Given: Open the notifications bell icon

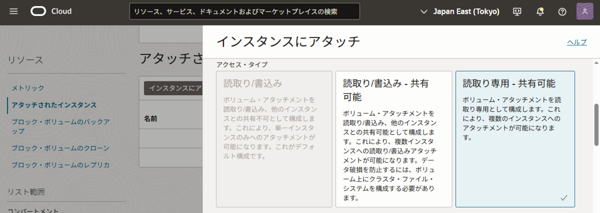Looking at the screenshot, I should 540,11.
